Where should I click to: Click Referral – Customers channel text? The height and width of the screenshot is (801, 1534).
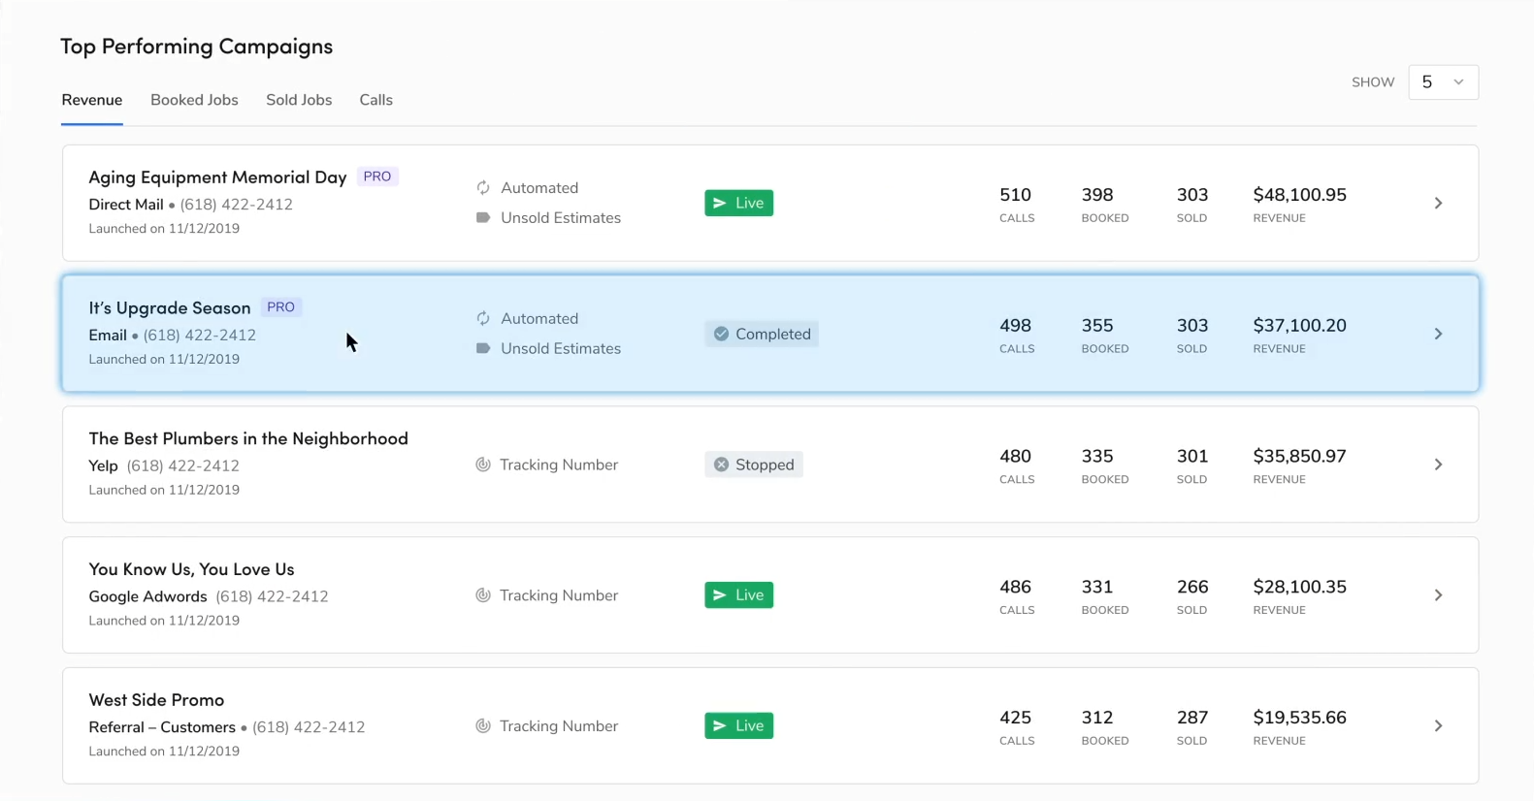162,727
